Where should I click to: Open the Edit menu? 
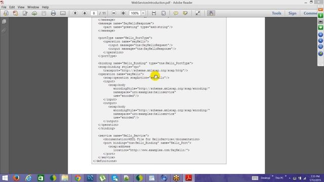point(12,7)
